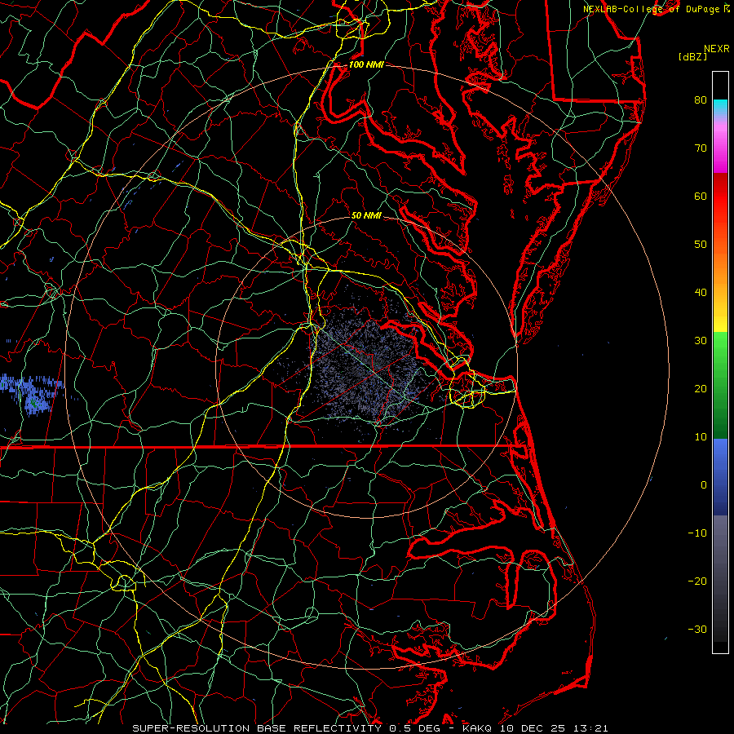Select the 10 dBZ scale label
The image size is (734, 734).
point(701,437)
